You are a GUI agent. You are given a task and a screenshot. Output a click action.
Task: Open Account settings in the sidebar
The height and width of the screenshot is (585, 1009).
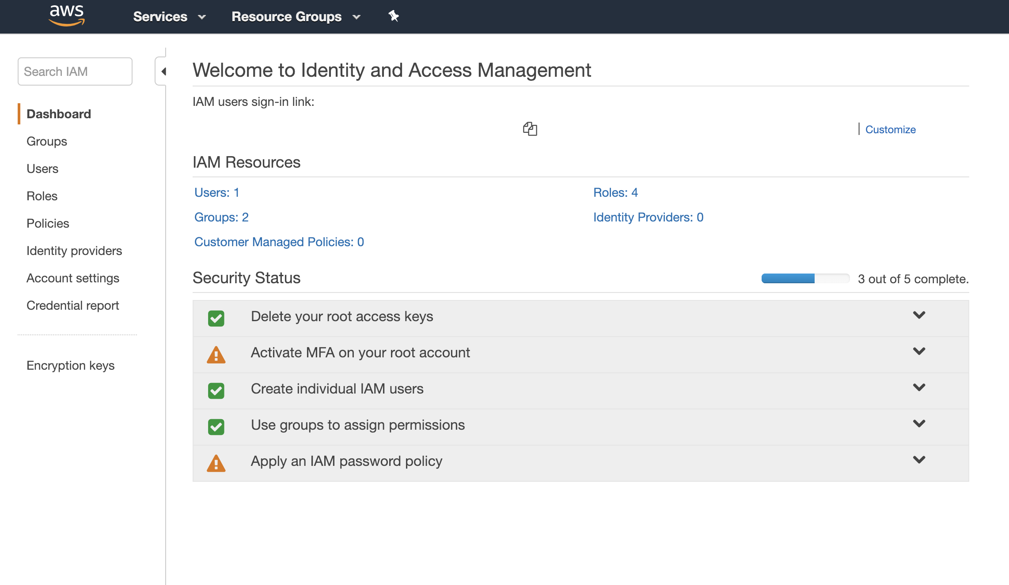73,278
